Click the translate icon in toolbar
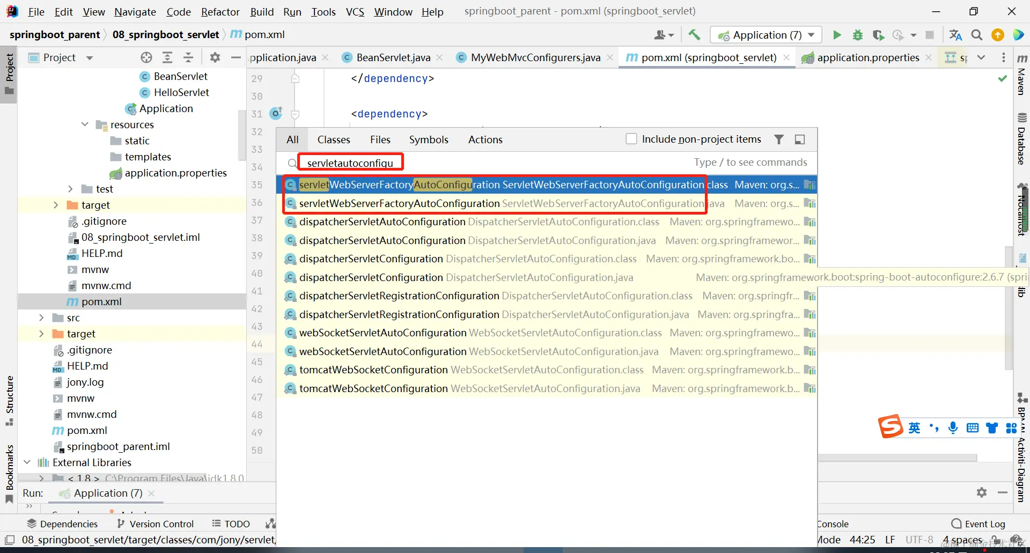 pyautogui.click(x=955, y=35)
